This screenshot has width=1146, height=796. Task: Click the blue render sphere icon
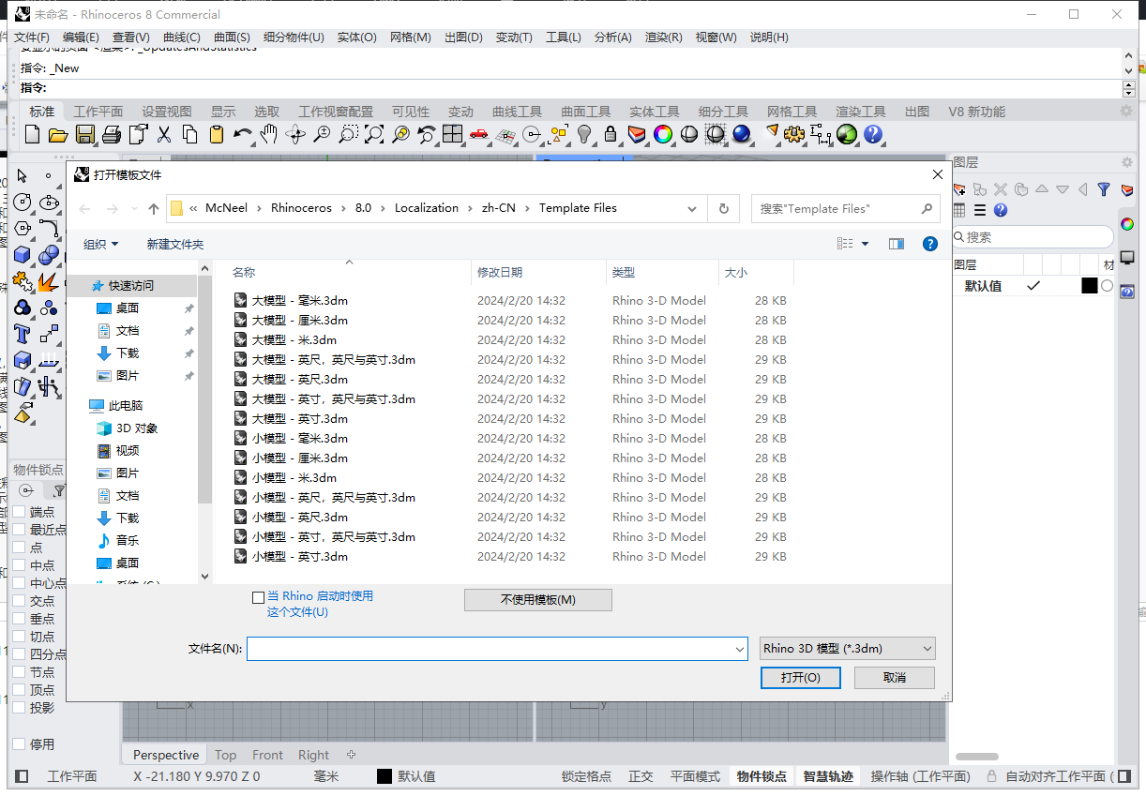click(742, 134)
